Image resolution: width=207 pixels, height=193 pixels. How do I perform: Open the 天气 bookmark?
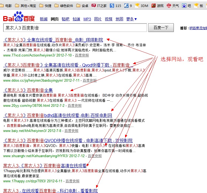[173, 6]
